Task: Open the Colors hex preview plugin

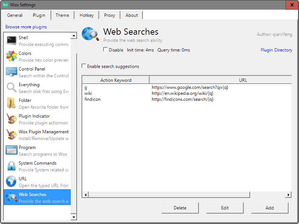Action: click(x=12, y=56)
